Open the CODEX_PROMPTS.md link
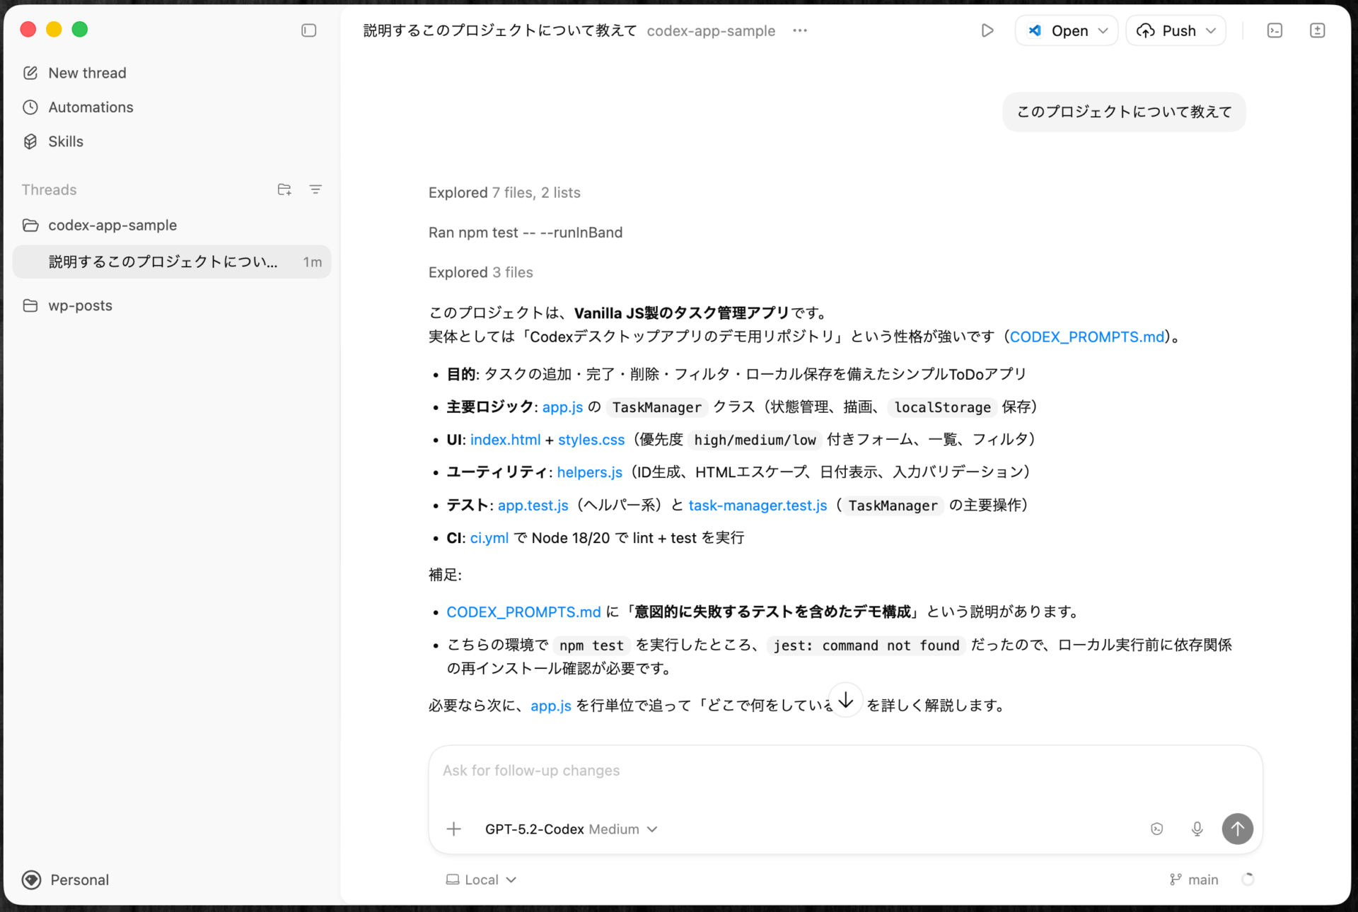This screenshot has height=912, width=1358. point(1087,337)
